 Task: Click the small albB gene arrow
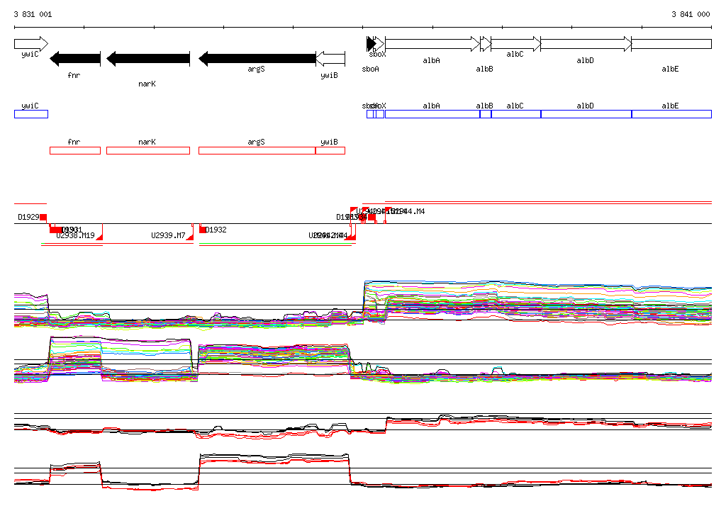click(x=485, y=44)
